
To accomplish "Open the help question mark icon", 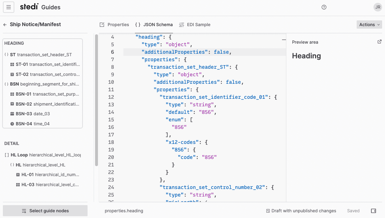I will 324,7.
